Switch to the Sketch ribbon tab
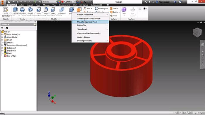 point(21,5)
